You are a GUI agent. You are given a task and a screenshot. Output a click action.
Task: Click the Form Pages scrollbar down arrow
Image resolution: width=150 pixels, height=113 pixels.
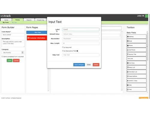[48, 91]
